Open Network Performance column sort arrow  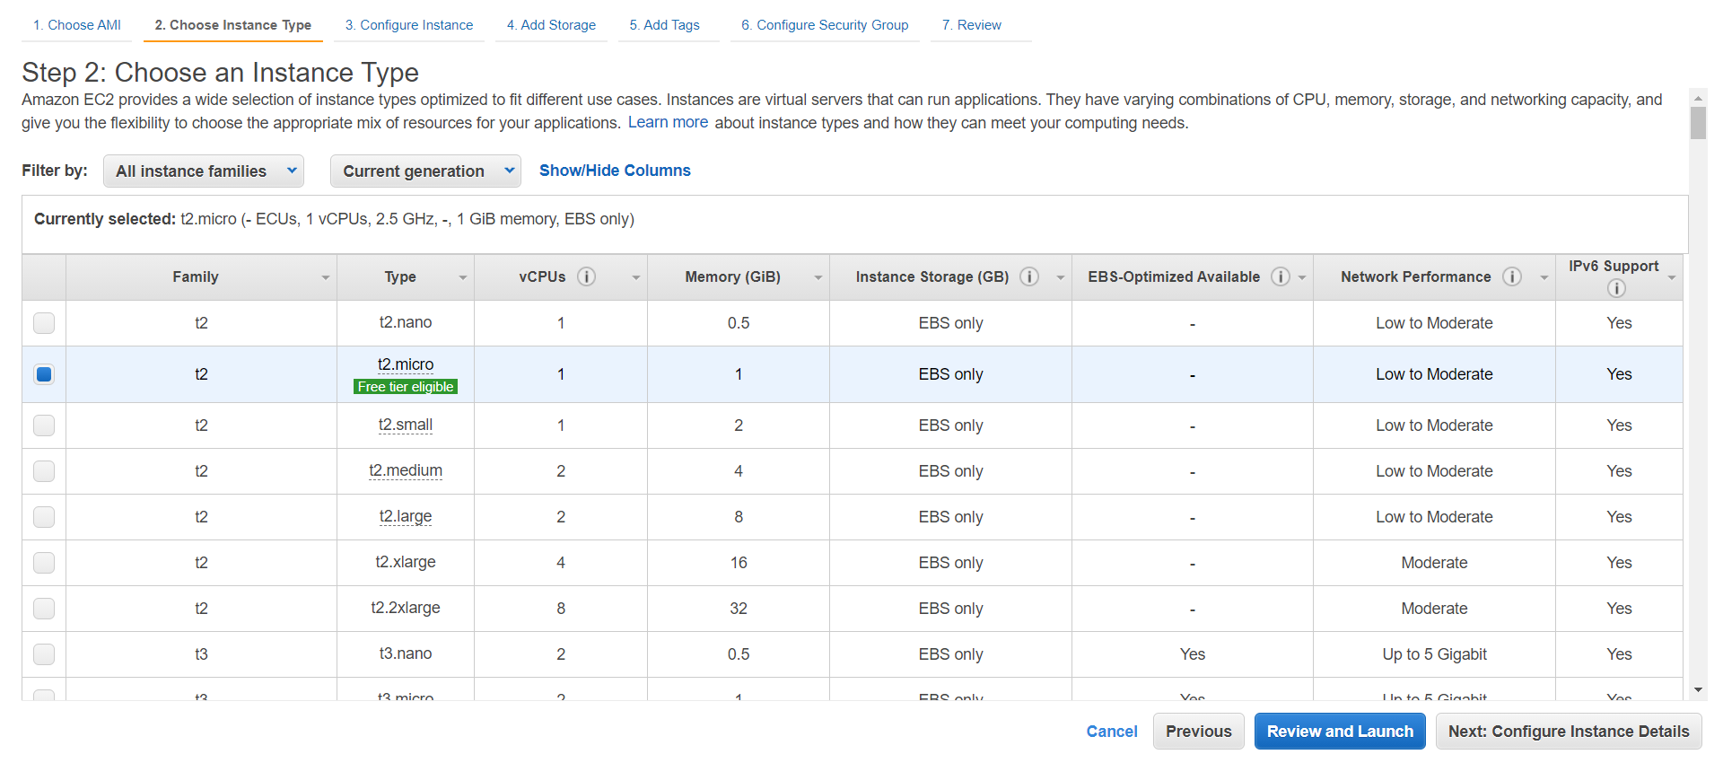[x=1544, y=278]
